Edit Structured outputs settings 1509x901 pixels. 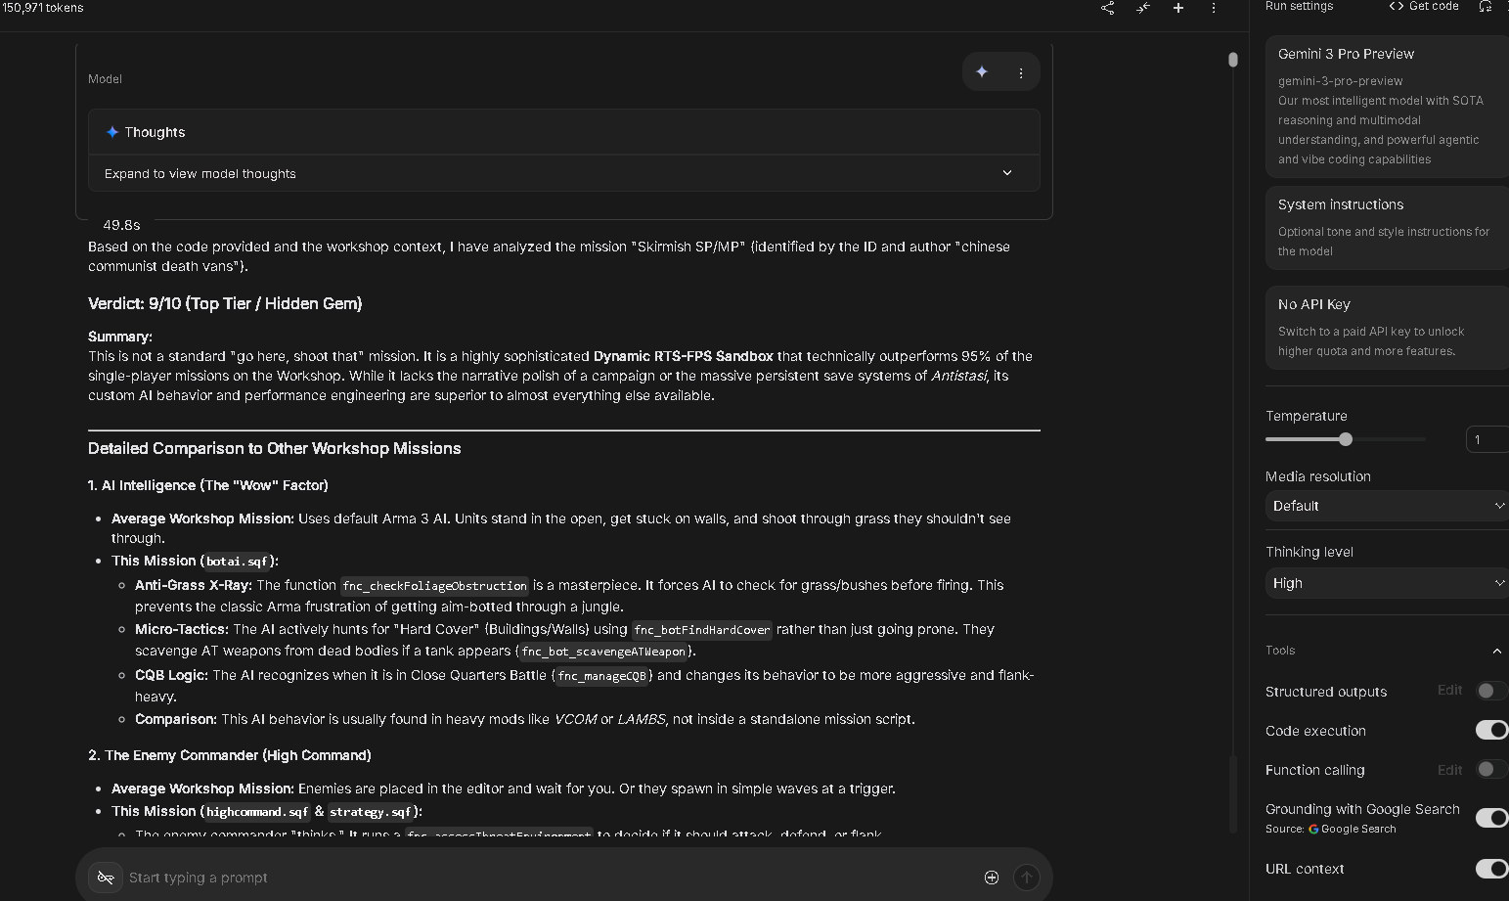point(1449,691)
